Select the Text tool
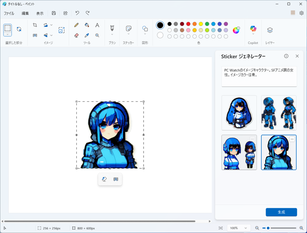Screen dimensions: 307x233 click(x=97, y=25)
